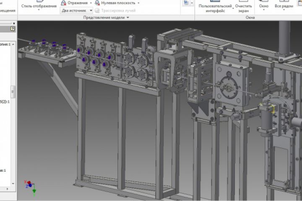Open browser panel help question-mark icon

pyautogui.click(x=13, y=29)
